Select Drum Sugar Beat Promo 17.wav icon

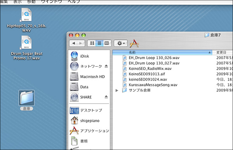click(26, 43)
